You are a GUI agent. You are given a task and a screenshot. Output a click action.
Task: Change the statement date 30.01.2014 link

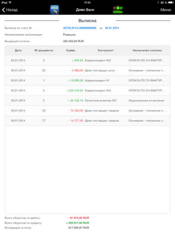click(x=112, y=28)
